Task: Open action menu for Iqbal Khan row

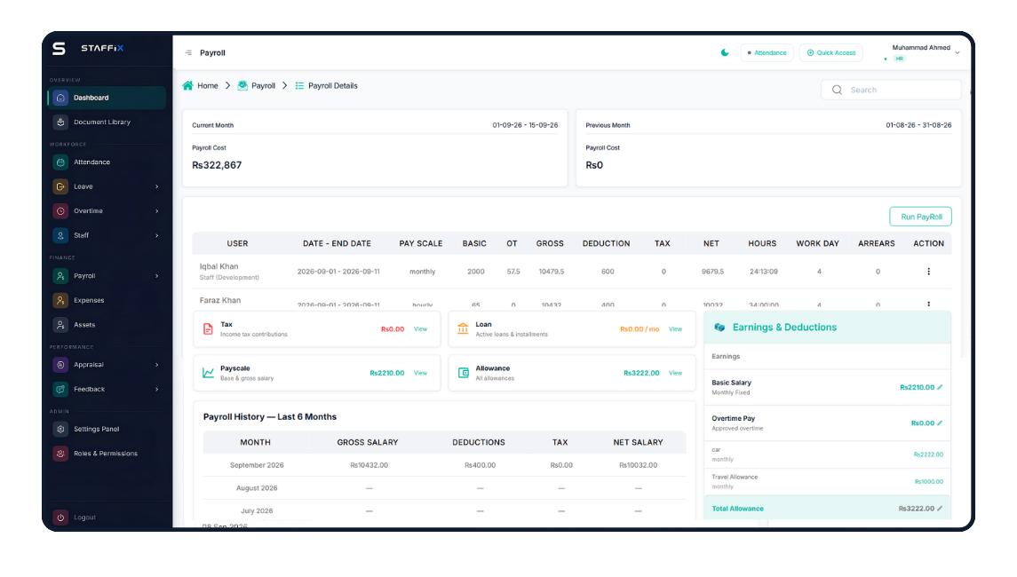Action: (929, 272)
